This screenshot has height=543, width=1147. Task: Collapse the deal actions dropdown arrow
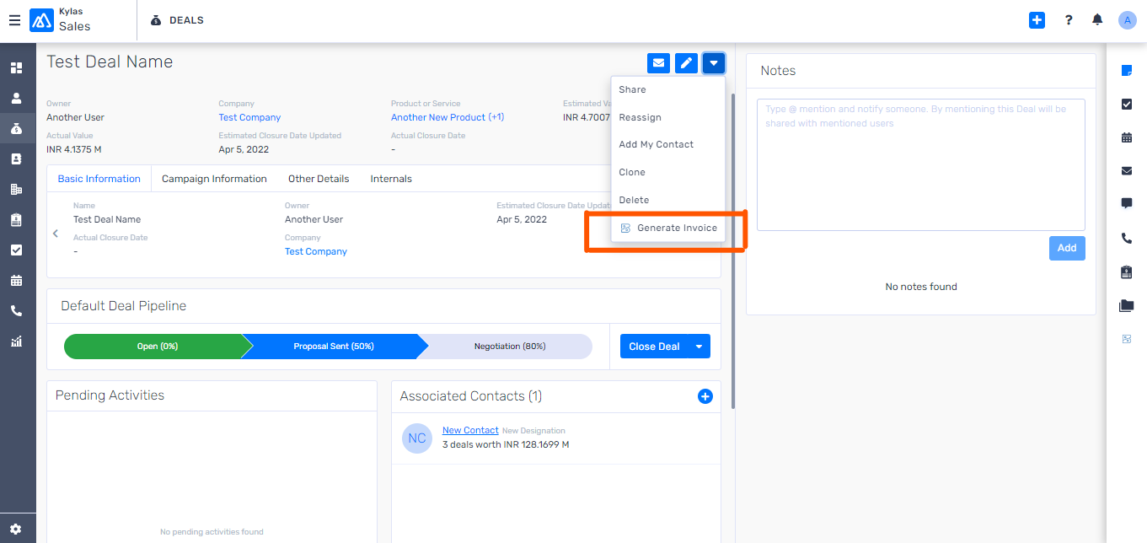[714, 62]
